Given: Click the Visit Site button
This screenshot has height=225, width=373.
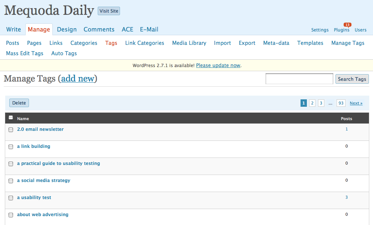Looking at the screenshot, I should pyautogui.click(x=109, y=11).
